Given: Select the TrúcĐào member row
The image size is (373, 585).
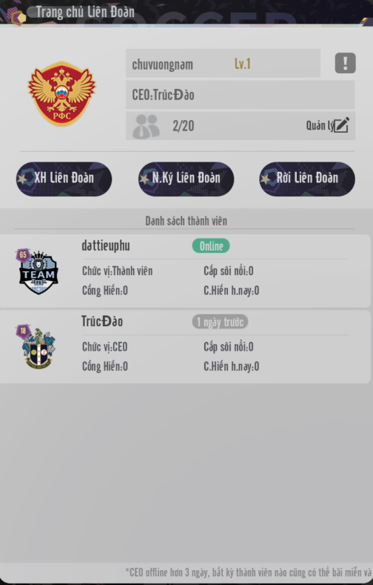Looking at the screenshot, I should coord(185,346).
